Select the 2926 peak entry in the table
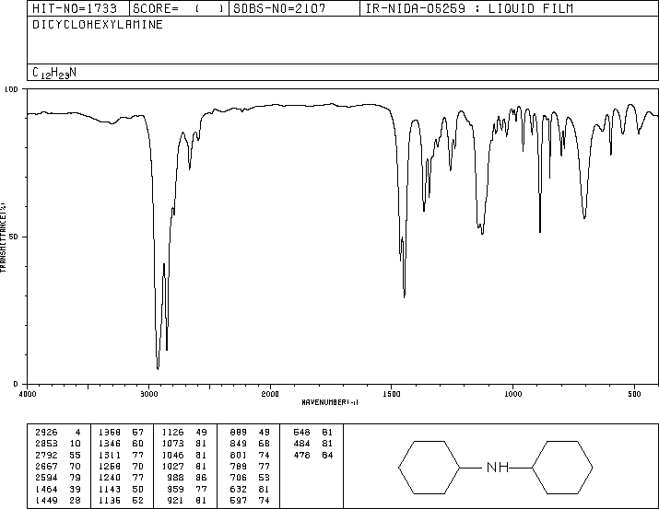 tap(58, 432)
